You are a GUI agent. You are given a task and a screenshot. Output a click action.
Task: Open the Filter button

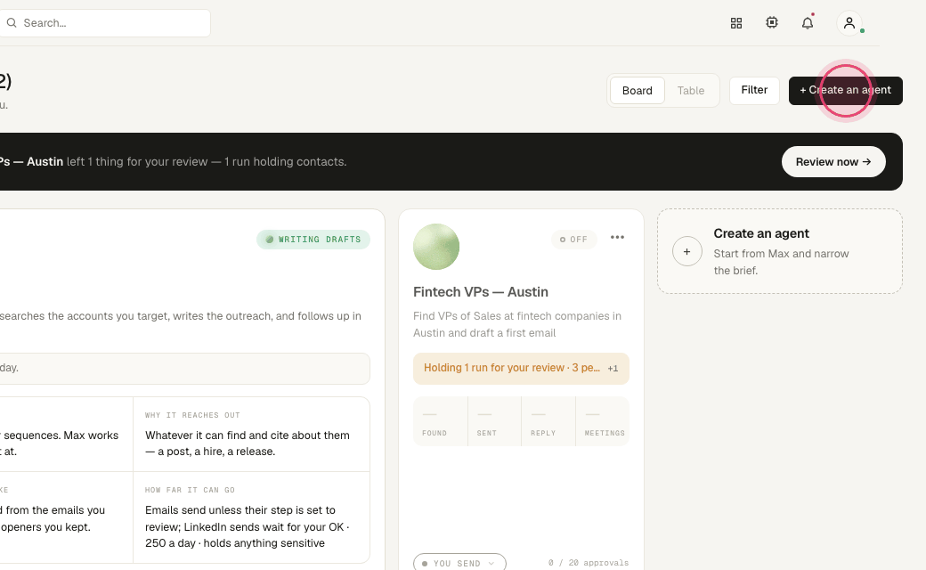click(x=754, y=90)
